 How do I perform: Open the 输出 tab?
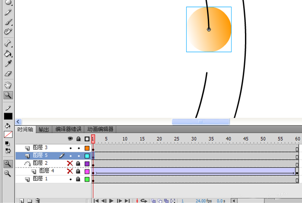click(44, 129)
